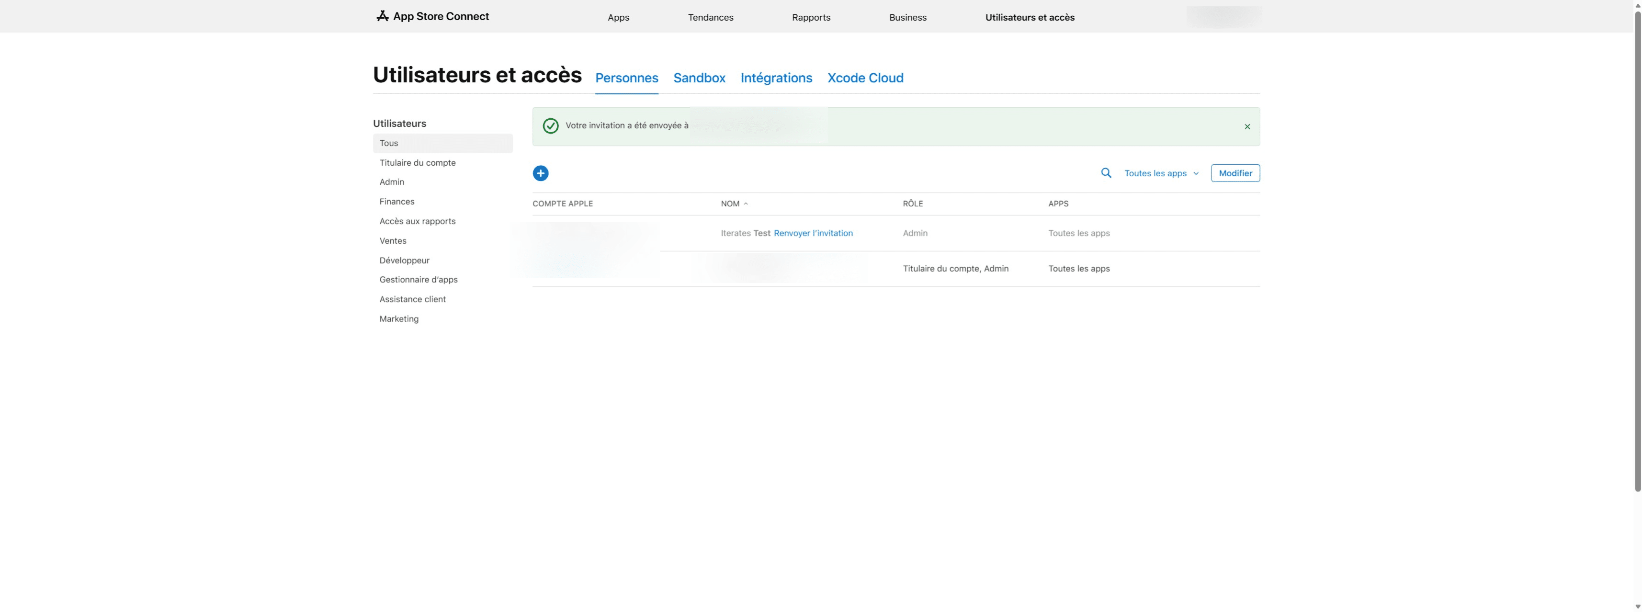Select the Tous users filter
Image resolution: width=1642 pixels, height=612 pixels.
click(442, 144)
